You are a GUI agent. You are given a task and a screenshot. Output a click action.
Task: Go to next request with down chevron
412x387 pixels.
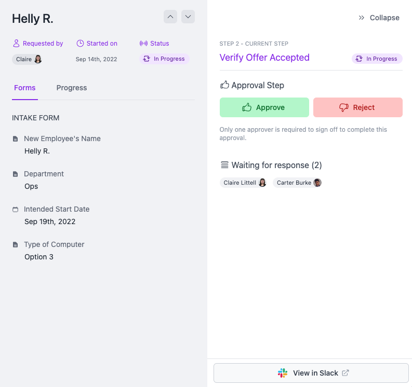(x=188, y=17)
